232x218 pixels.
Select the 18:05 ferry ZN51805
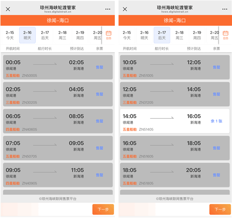pos(174,175)
